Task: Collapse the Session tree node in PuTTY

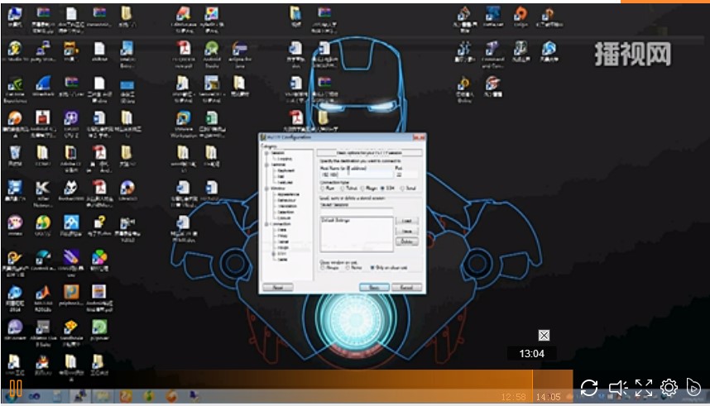Action: click(x=266, y=153)
